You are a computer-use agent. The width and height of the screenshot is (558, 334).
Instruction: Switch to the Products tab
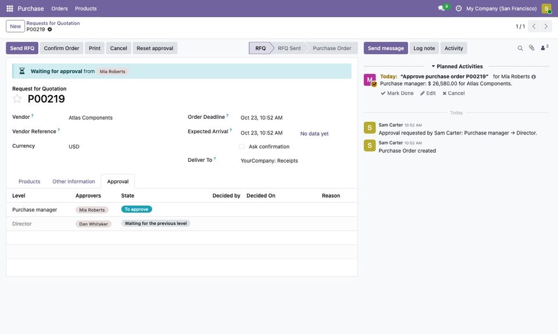(29, 181)
